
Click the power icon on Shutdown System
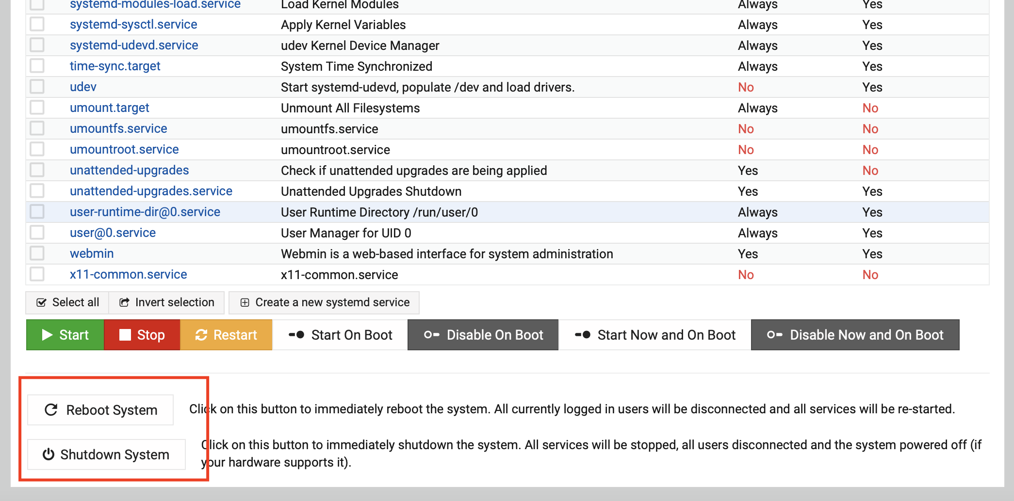pyautogui.click(x=49, y=454)
